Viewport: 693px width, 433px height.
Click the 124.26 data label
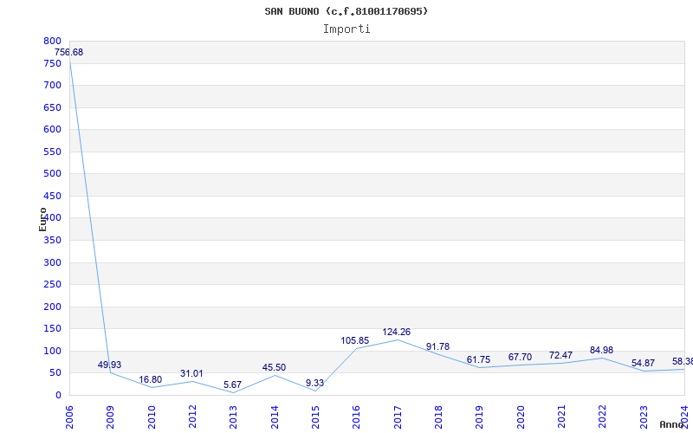[x=396, y=332]
